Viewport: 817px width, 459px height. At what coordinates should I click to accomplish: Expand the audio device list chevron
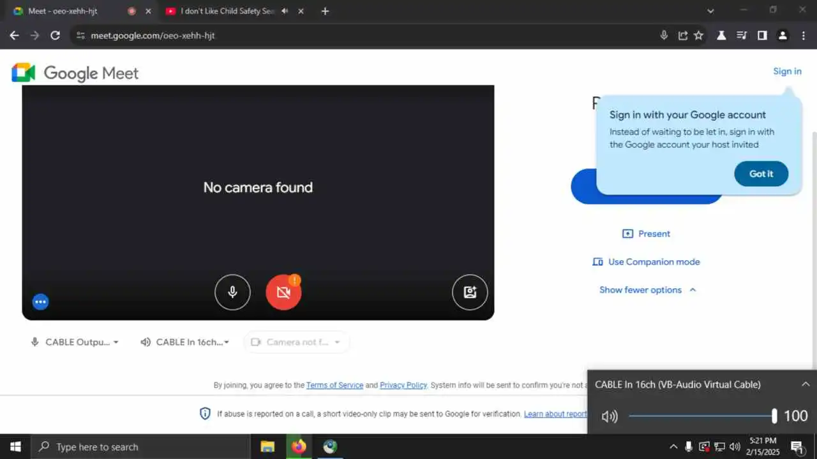pyautogui.click(x=806, y=384)
